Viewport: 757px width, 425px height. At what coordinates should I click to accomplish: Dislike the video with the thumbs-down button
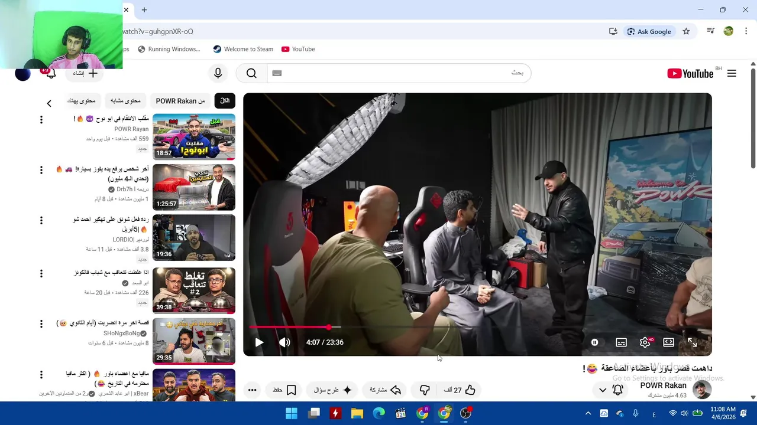[x=425, y=390]
